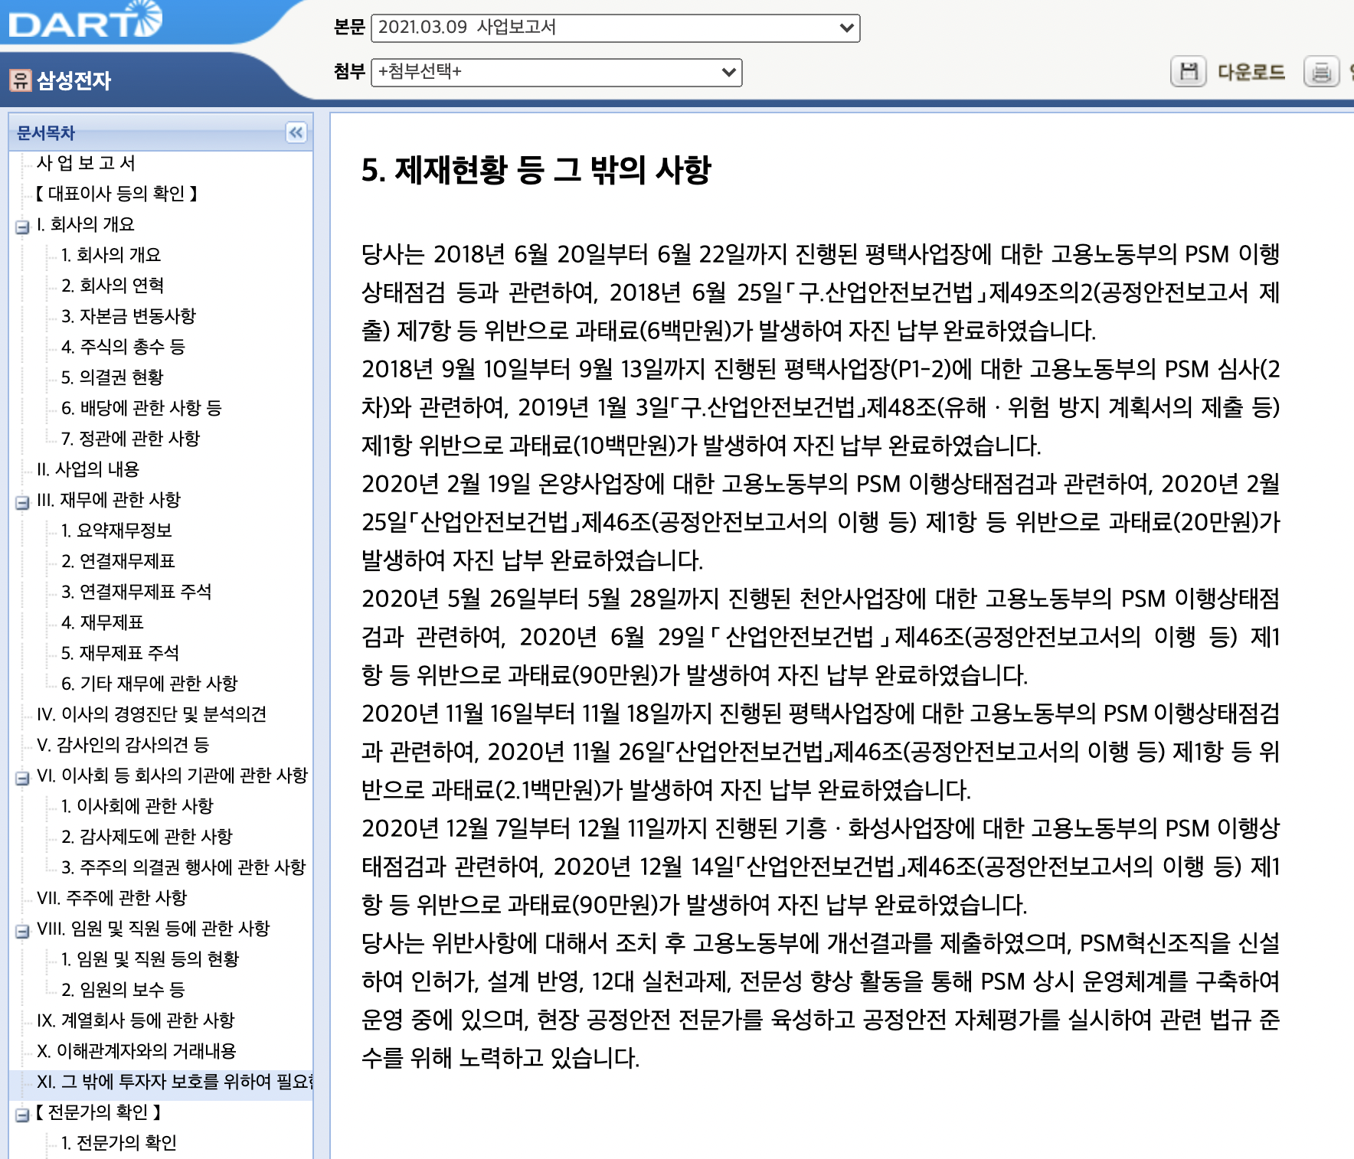Open 사 업 보 고 서 in table of contents
Screen dimensions: 1354x1159
(x=86, y=163)
